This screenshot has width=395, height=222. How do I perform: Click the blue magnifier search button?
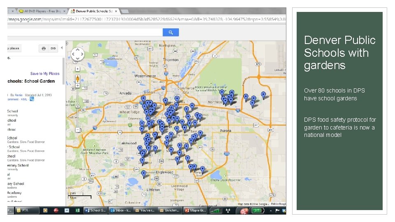point(170,32)
